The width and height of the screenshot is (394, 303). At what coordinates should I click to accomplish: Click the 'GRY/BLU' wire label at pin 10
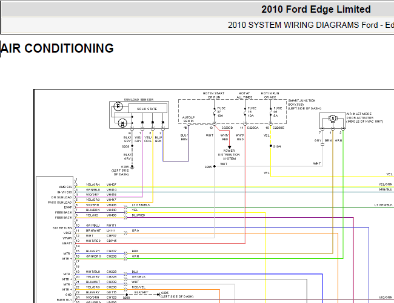tap(93, 226)
